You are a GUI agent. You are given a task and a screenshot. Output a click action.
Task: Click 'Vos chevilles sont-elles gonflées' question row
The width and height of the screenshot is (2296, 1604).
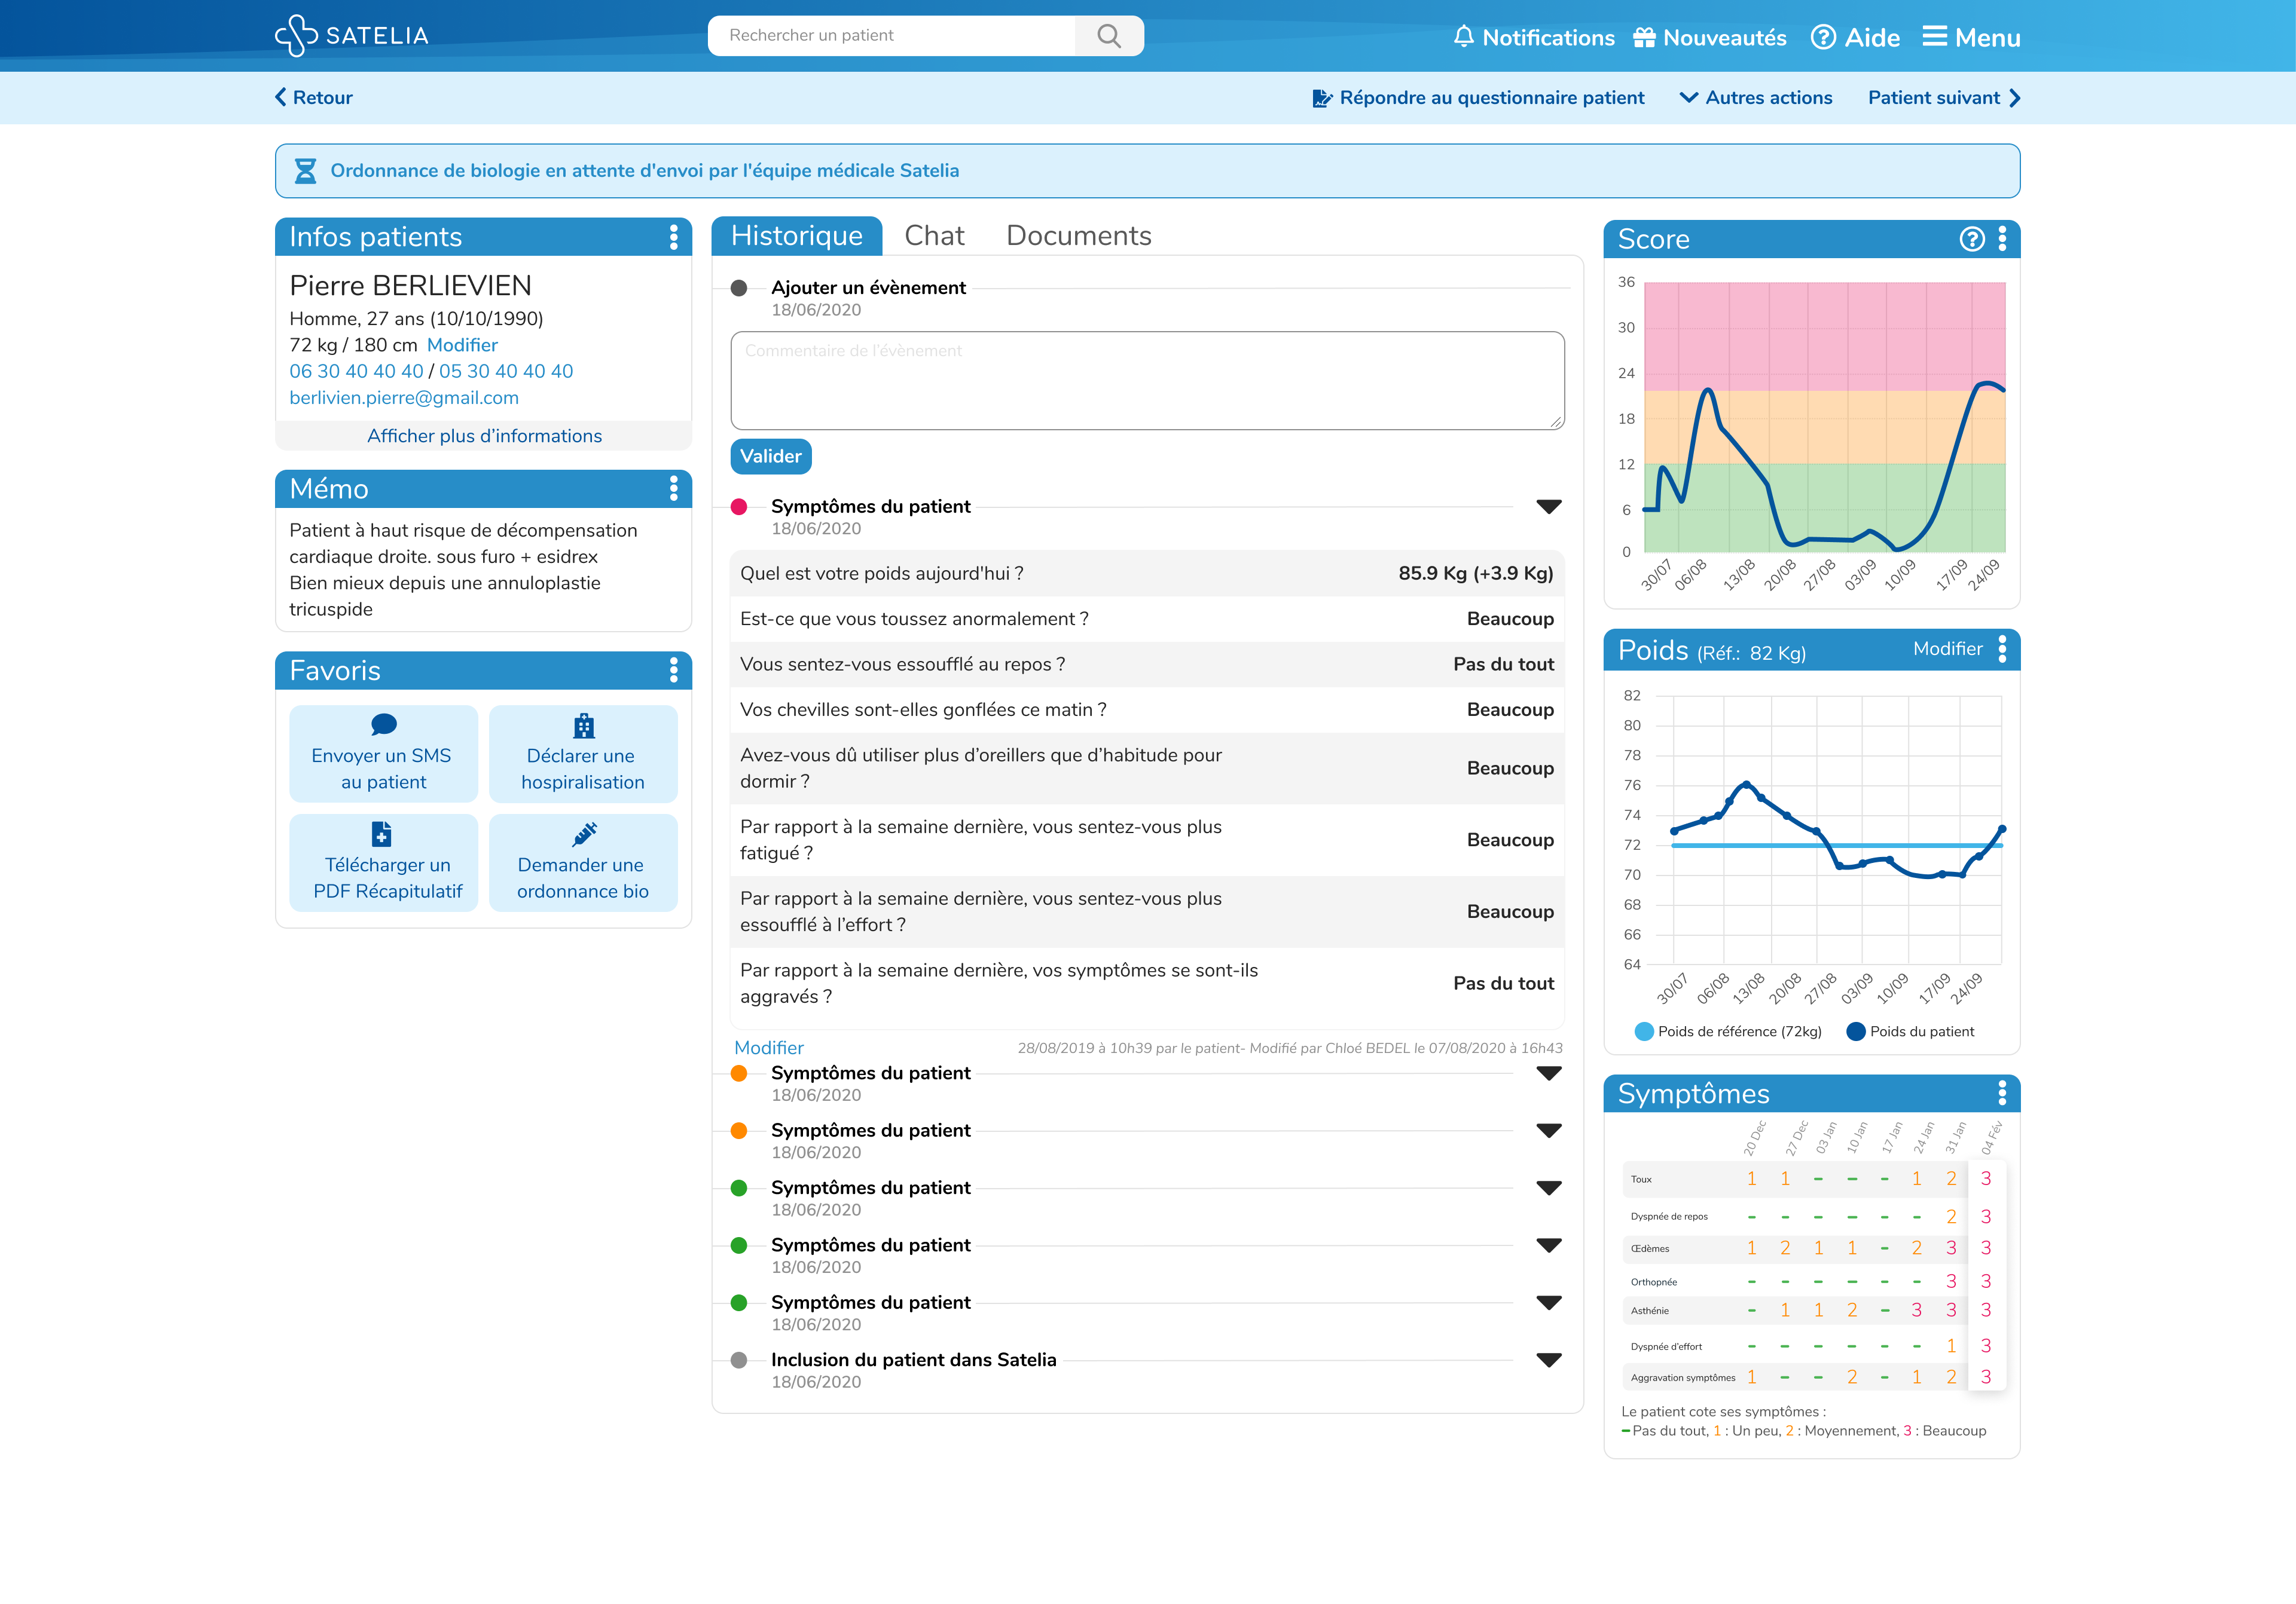click(x=1147, y=709)
